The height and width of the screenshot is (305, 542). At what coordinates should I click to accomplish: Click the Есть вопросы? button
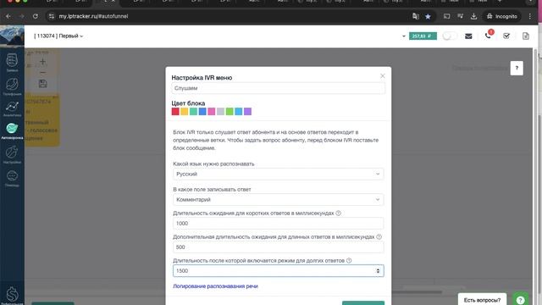pos(482,300)
